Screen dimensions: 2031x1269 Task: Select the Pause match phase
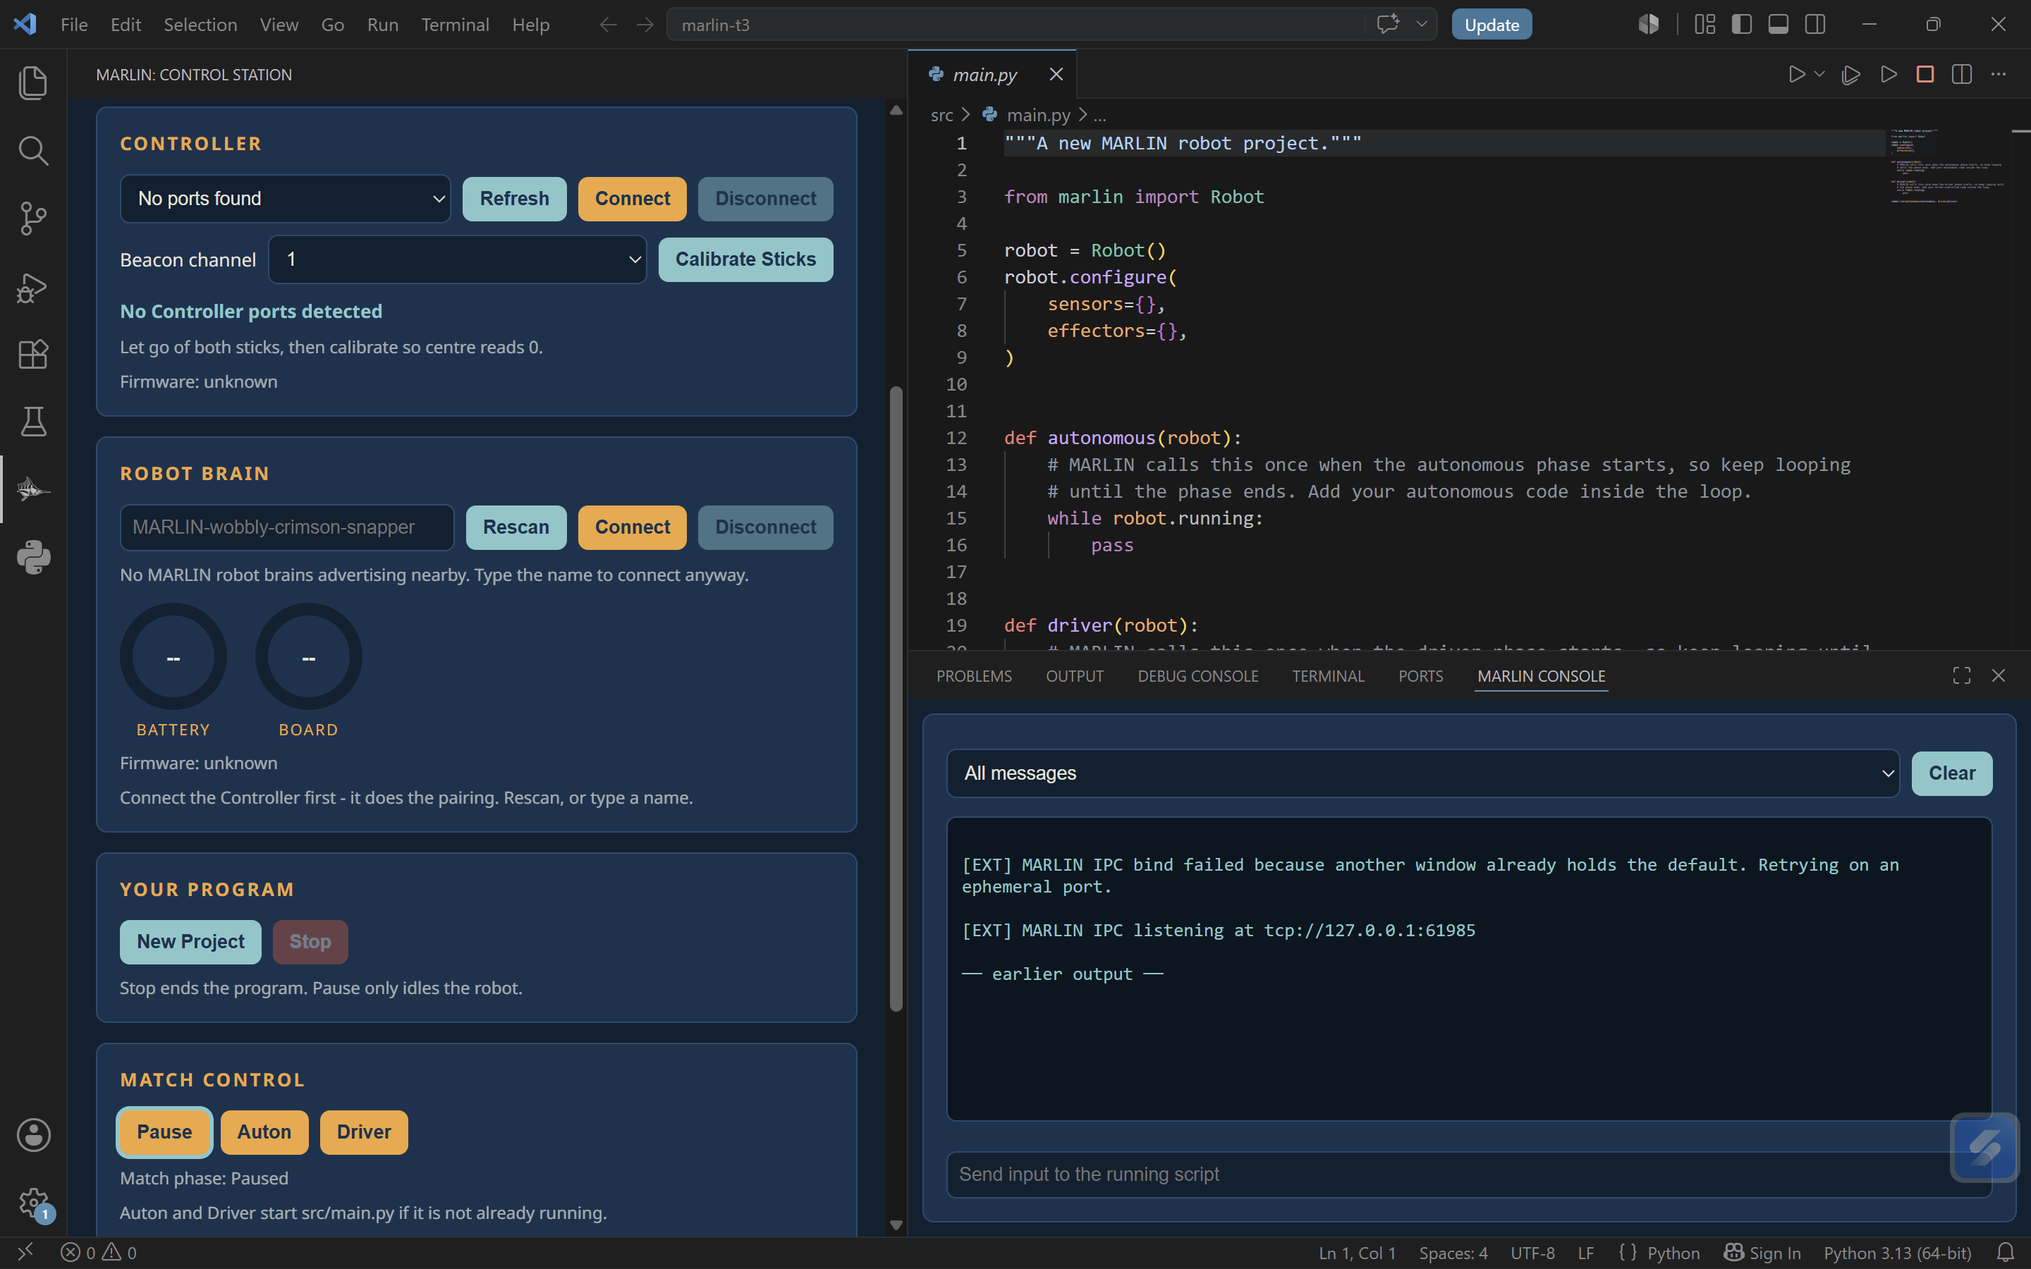pyautogui.click(x=164, y=1132)
